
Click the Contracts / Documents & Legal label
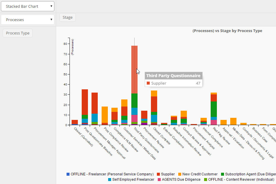pyautogui.click(x=258, y=143)
